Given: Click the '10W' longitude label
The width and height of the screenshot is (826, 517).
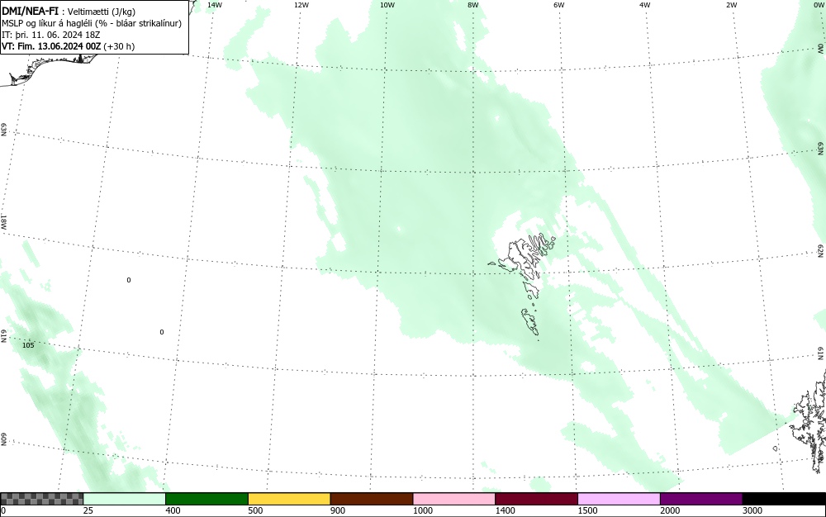Looking at the screenshot, I should [x=387, y=5].
